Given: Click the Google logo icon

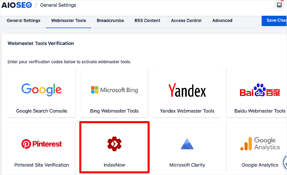Looking at the screenshot, I should pos(42,89).
